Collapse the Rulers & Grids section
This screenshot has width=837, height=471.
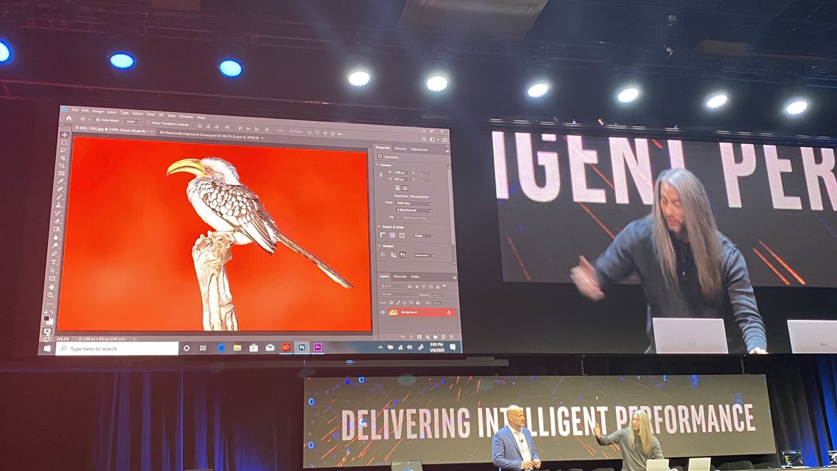click(379, 227)
